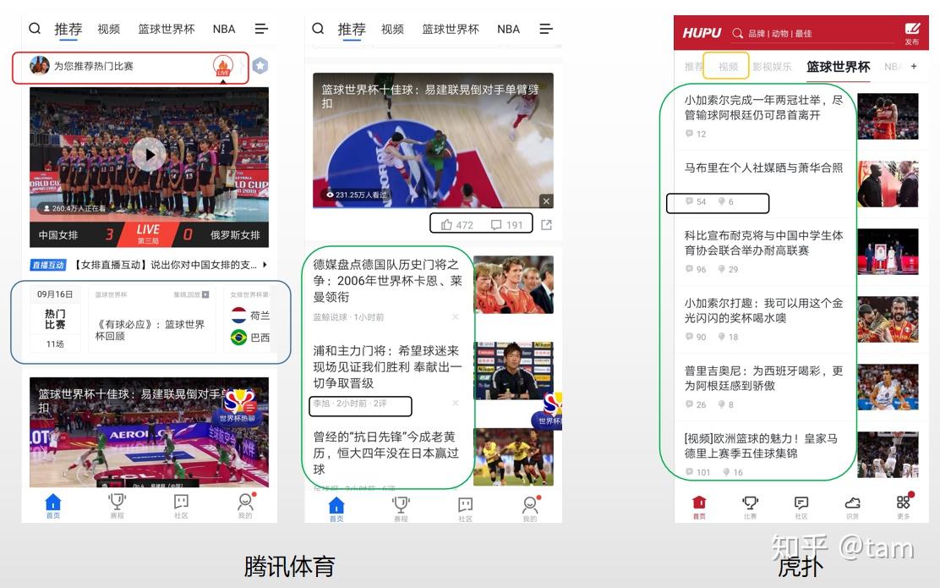Screen dimensions: 940x588
Task: Open 赛程 trophy icon on middle Tencent screen
Action: pos(401,508)
